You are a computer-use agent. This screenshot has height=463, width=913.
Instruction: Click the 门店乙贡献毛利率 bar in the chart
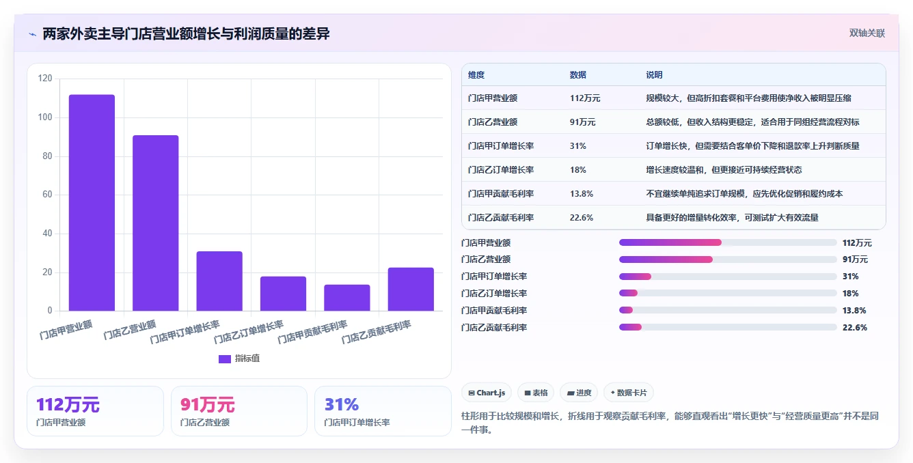pyautogui.click(x=411, y=289)
